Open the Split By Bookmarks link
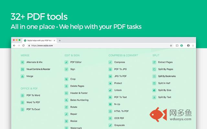 click(167, 76)
